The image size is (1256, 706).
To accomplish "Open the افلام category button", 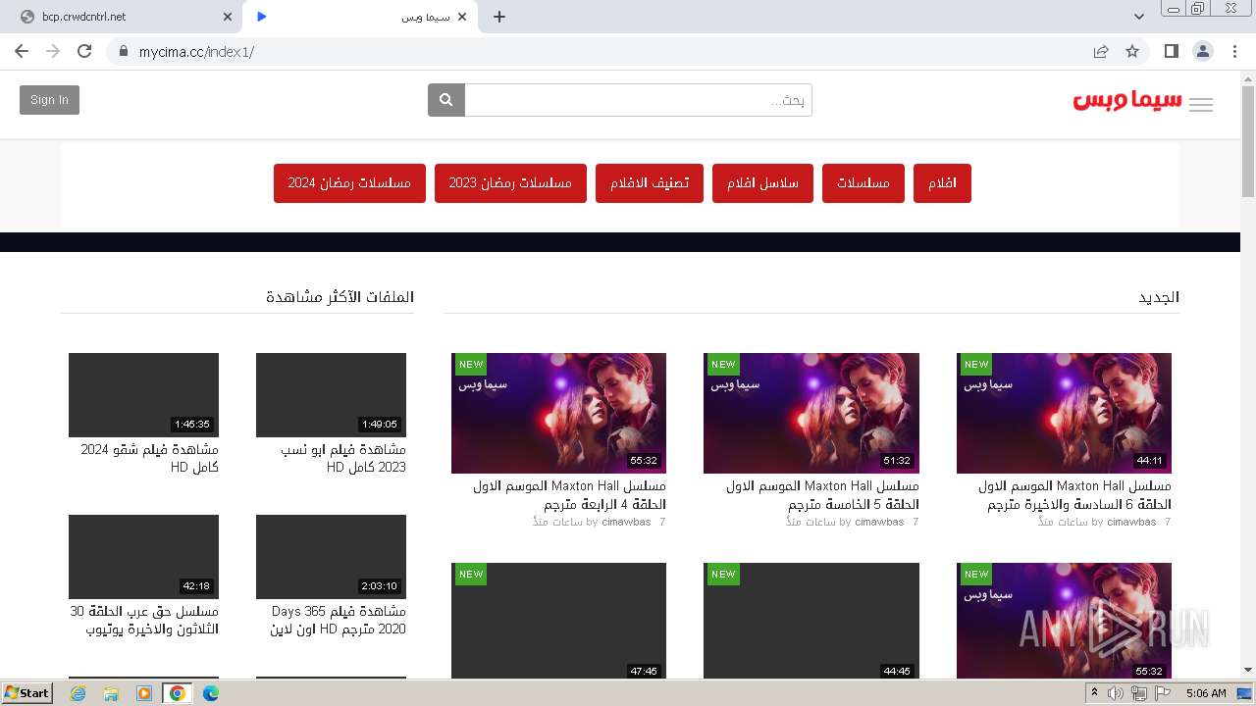I will click(942, 183).
